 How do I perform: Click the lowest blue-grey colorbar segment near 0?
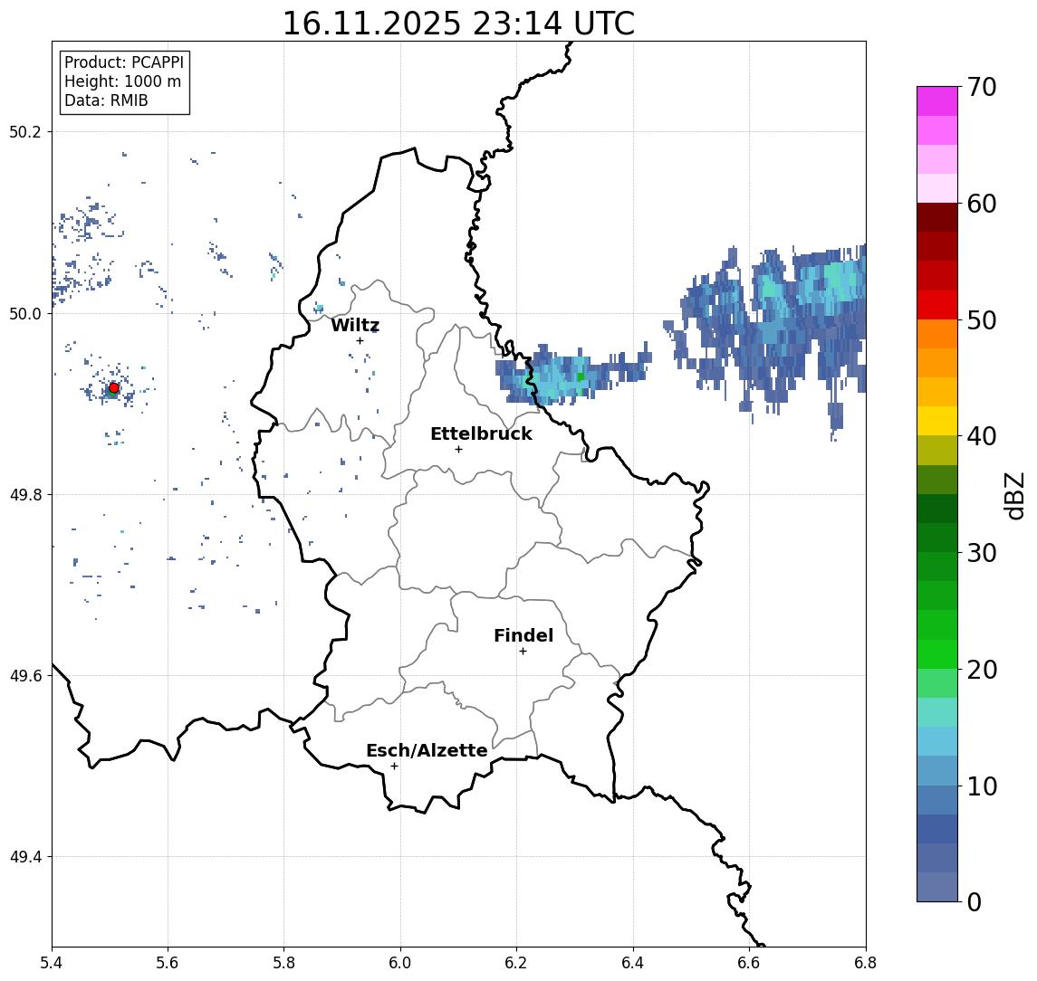pos(937,887)
